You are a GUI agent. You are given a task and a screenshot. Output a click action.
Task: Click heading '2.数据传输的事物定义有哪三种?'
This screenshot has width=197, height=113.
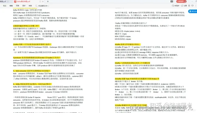(x=26, y=26)
